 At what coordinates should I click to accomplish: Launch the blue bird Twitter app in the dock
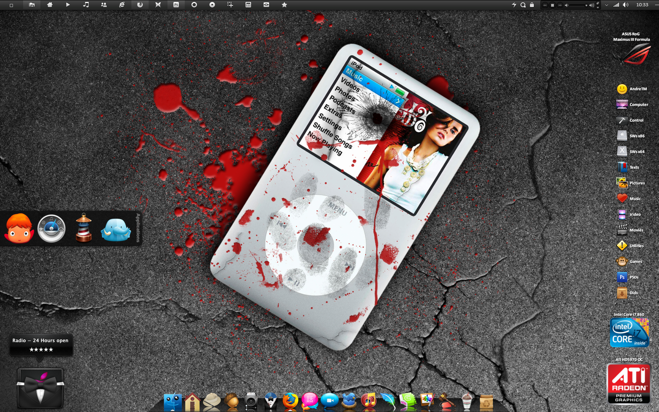[x=349, y=401]
